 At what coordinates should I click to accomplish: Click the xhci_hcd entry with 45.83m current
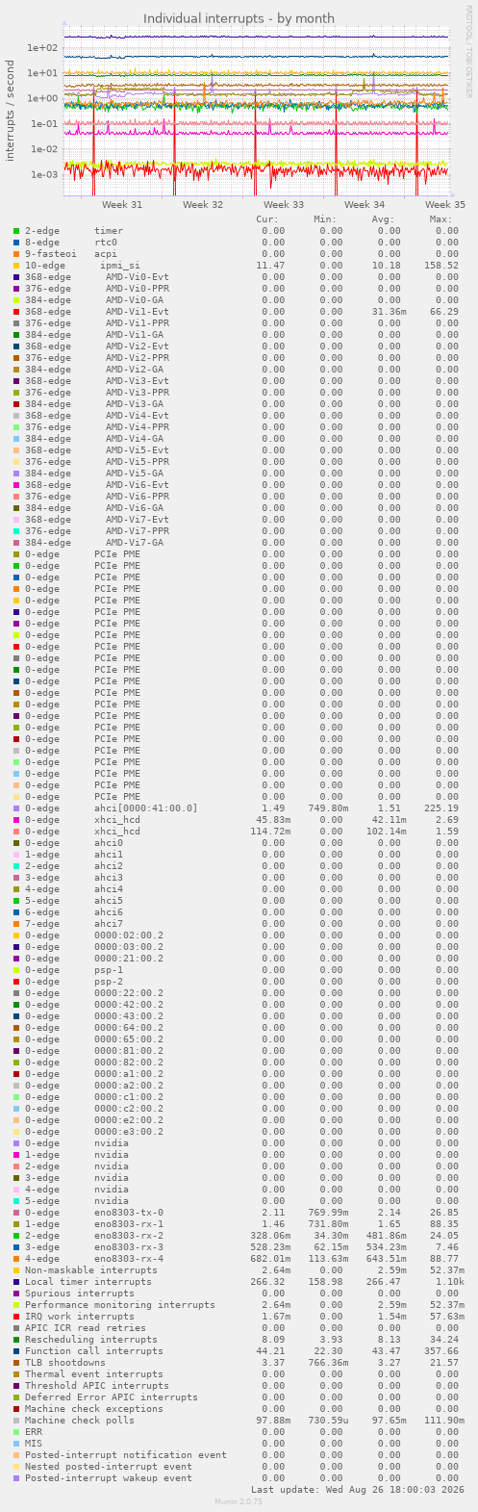[x=117, y=820]
